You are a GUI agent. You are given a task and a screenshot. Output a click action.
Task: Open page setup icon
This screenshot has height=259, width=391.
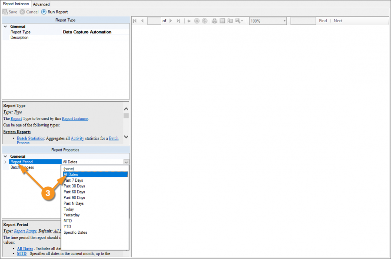230,21
